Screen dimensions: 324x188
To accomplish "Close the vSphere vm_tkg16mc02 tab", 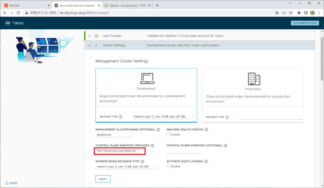I will (x=150, y=5).
